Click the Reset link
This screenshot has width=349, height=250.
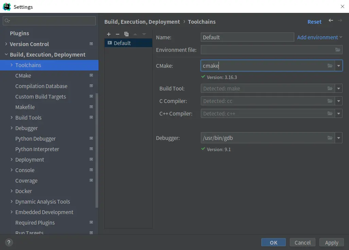(x=314, y=22)
